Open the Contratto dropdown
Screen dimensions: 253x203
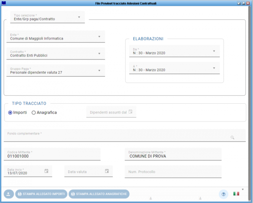click(x=56, y=54)
